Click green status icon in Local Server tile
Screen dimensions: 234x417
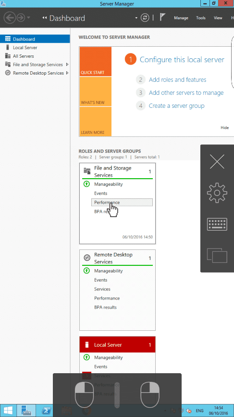coord(86,357)
